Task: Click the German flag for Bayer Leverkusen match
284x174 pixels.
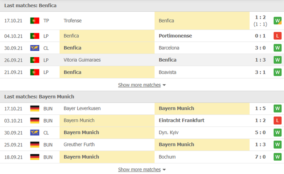Action: [x=34, y=108]
